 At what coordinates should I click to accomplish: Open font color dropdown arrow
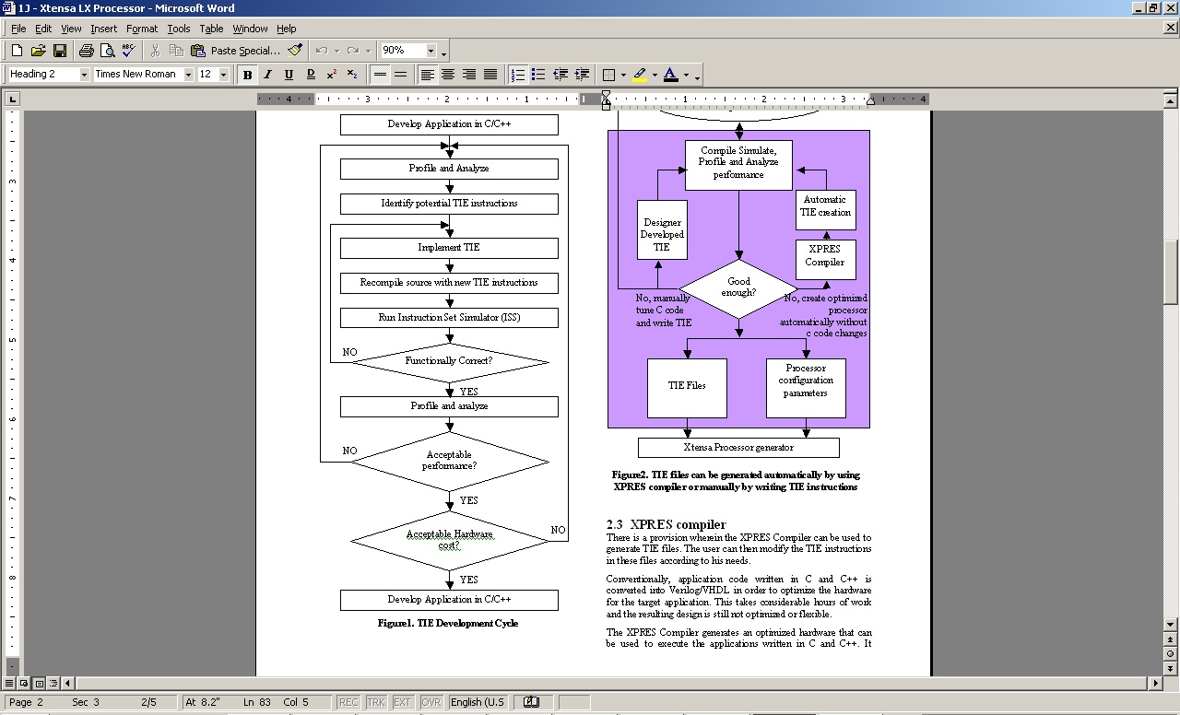point(686,75)
